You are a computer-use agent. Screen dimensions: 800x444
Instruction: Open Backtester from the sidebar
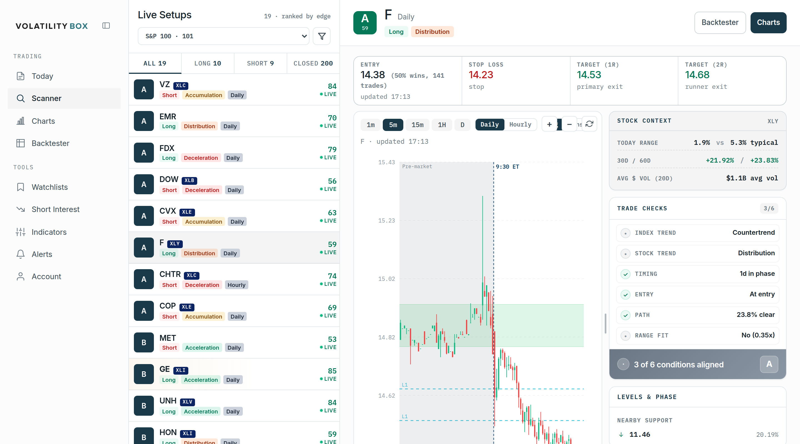tap(64, 143)
